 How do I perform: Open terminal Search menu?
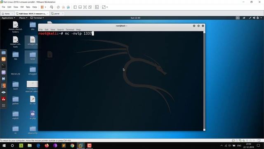[61, 29]
